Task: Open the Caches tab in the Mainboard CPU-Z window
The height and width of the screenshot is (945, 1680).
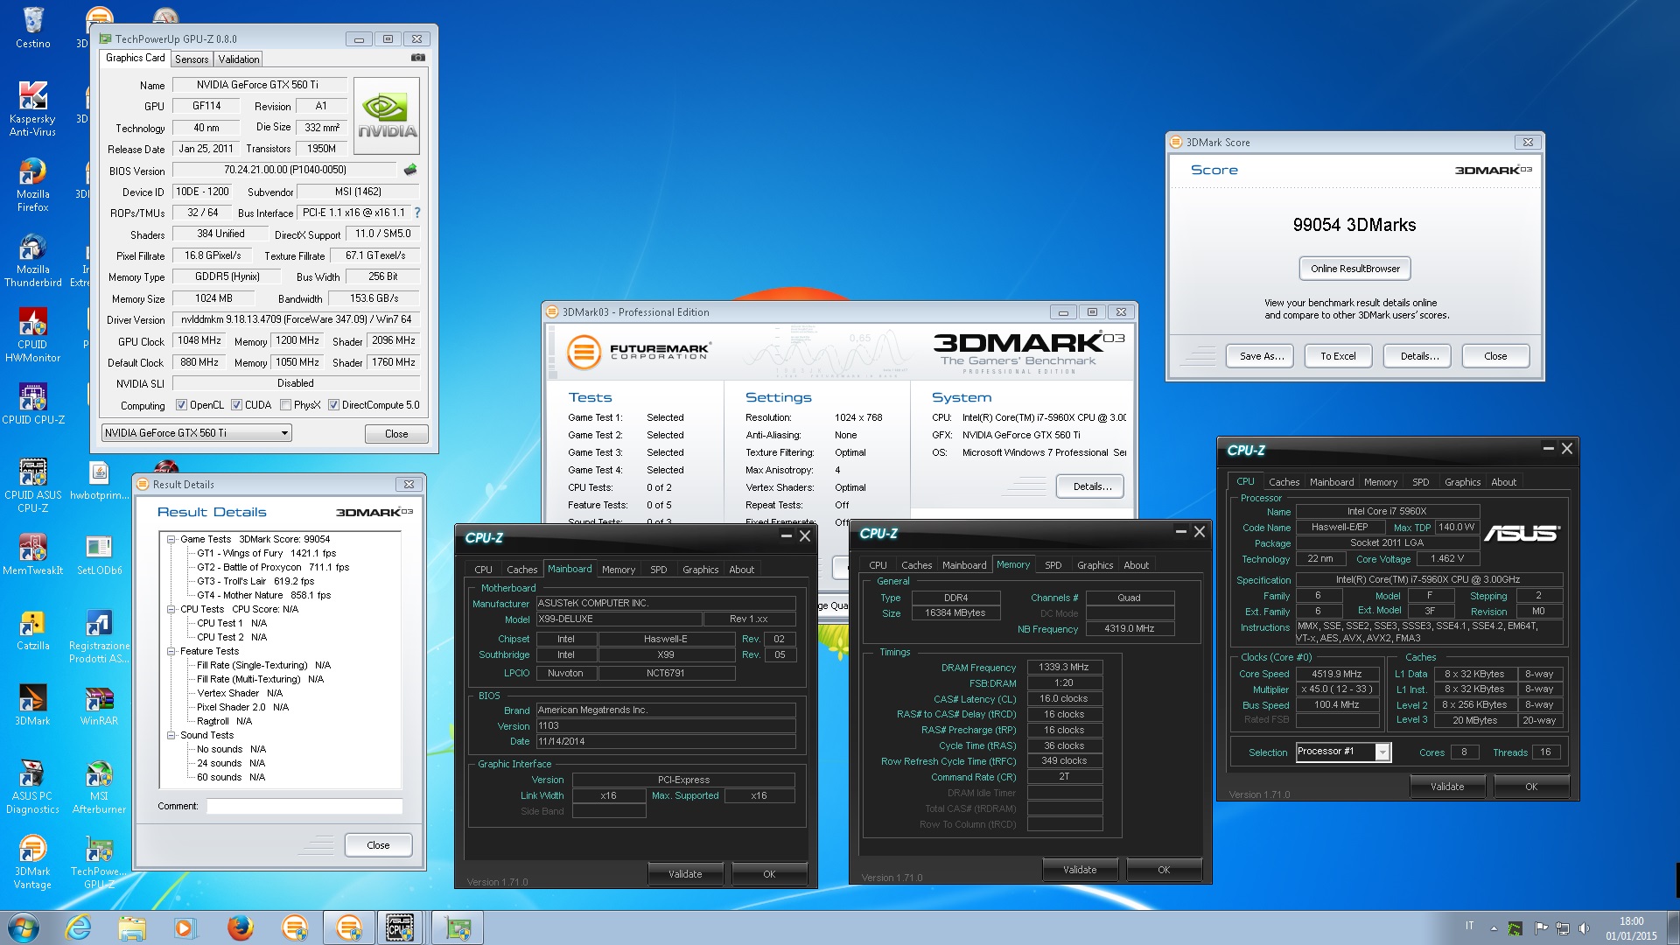Action: point(521,570)
